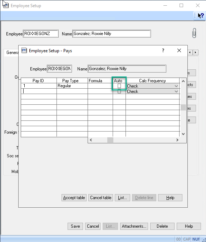Viewport: 206px width, 242px height.
Task: Click the empty Pay ID cell in second row
Action: 39,91
